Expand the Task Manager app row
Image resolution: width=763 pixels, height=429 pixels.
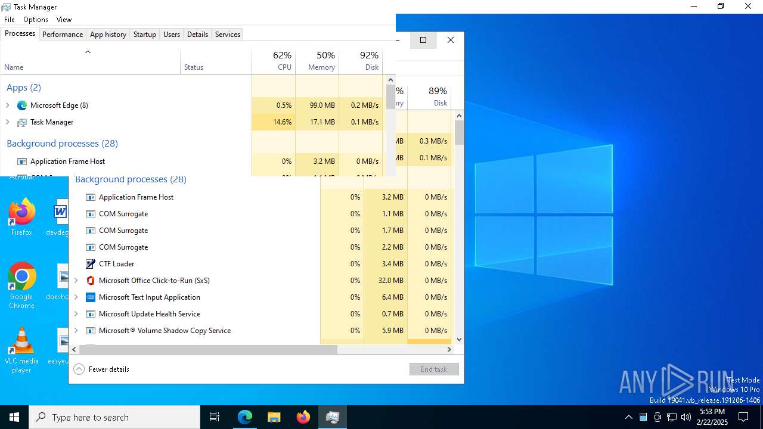(x=7, y=122)
